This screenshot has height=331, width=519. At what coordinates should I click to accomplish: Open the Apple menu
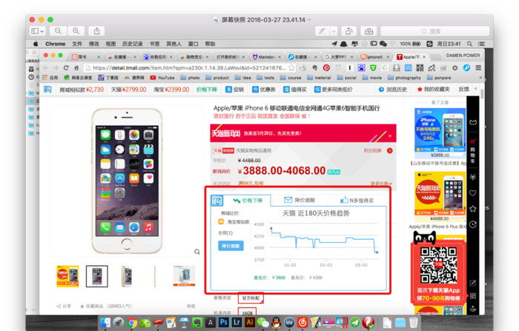tap(36, 44)
